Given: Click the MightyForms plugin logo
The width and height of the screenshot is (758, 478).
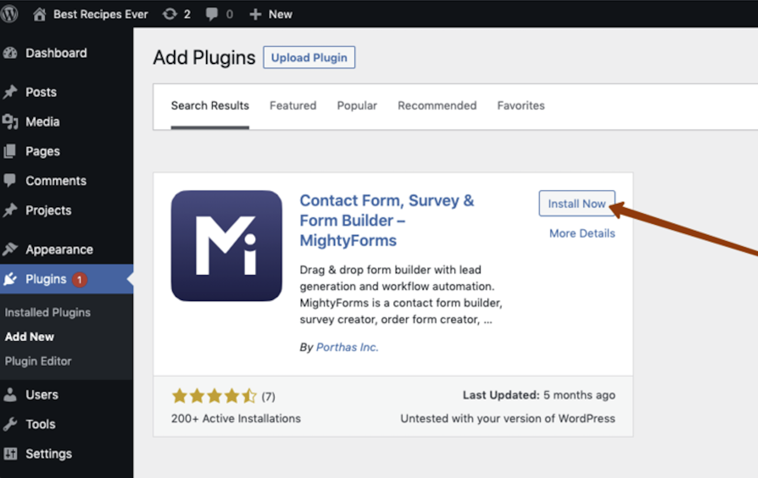Looking at the screenshot, I should 226,245.
